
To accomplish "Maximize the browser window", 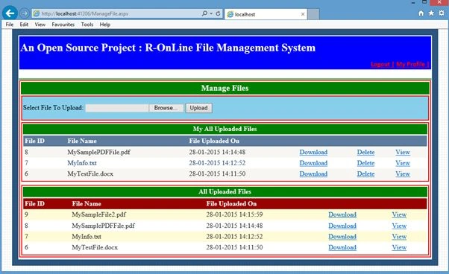I will [424, 2].
